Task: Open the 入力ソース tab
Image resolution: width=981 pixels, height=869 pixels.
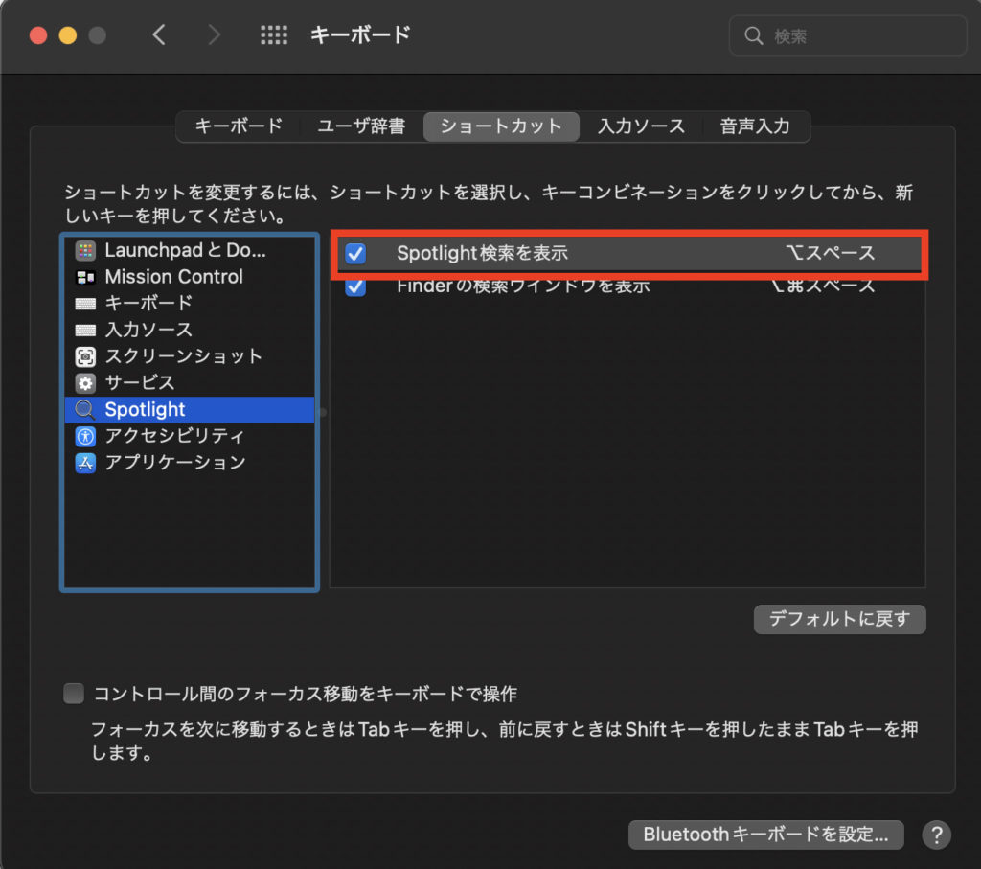Action: coord(641,126)
